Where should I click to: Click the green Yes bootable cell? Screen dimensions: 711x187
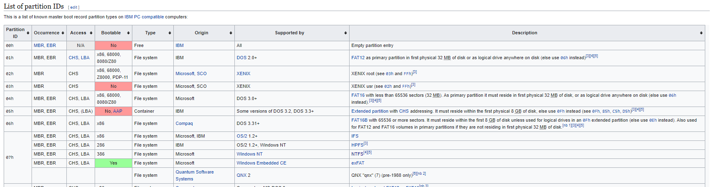[114, 163]
